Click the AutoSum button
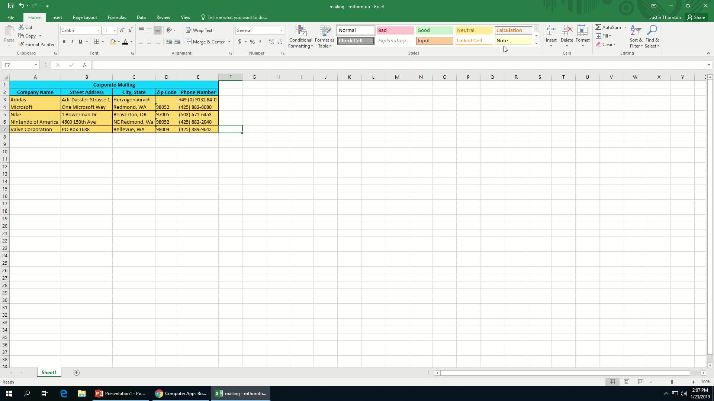This screenshot has width=714, height=401. click(x=608, y=27)
